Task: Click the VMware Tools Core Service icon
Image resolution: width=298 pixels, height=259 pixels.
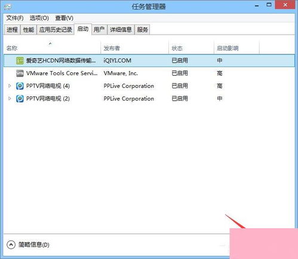Action: coord(20,73)
